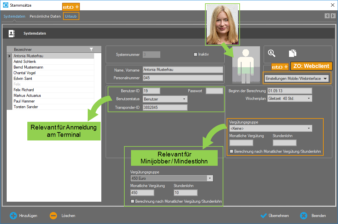
Task: Click the copy documents icon
Action: pyautogui.click(x=292, y=53)
